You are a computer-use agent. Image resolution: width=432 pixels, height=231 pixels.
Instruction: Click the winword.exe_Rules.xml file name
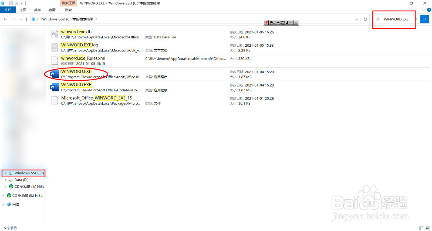pos(83,58)
